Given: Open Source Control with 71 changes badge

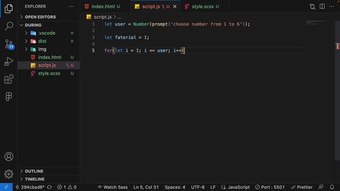Looking at the screenshot, I should point(9,44).
